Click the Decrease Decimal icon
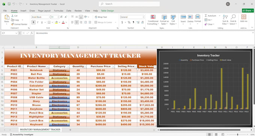Image resolution: width=255 pixels, height=136 pixels. pos(142,22)
